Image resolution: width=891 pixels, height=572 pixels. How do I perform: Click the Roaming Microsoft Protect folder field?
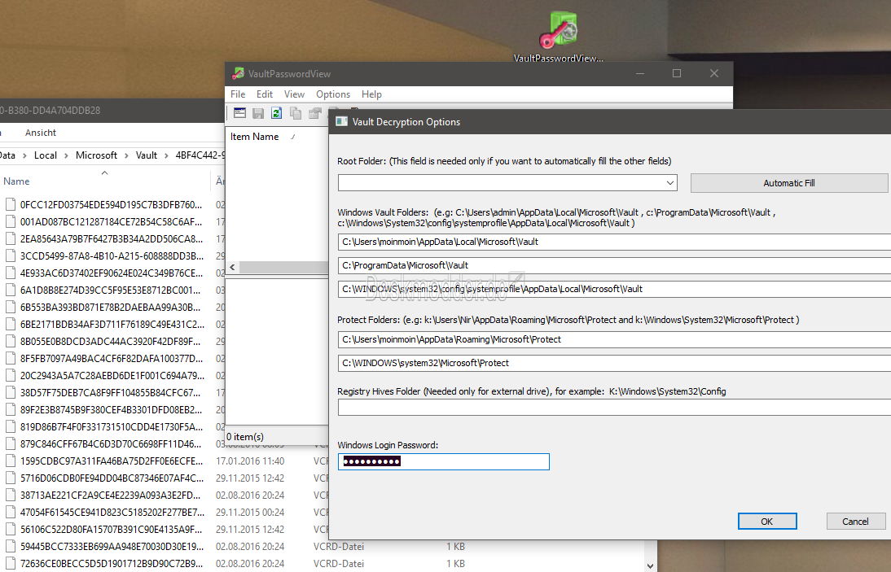[614, 339]
